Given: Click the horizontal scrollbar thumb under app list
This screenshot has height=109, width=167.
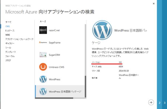Looking at the screenshot, I should click(x=54, y=98).
